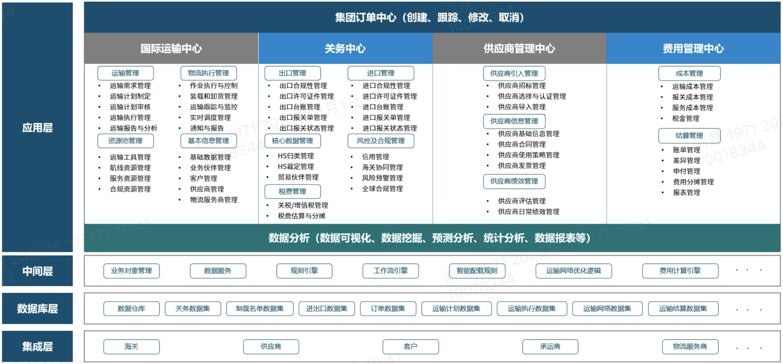Click the 供应商发票管理 list item
Screen dimensions: 783x364
(x=522, y=166)
